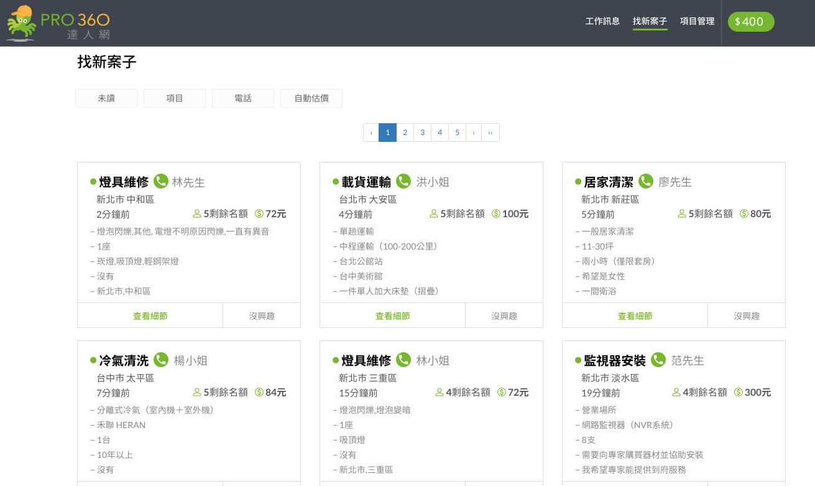Filter cases by 項目
The width and height of the screenshot is (815, 486).
175,98
